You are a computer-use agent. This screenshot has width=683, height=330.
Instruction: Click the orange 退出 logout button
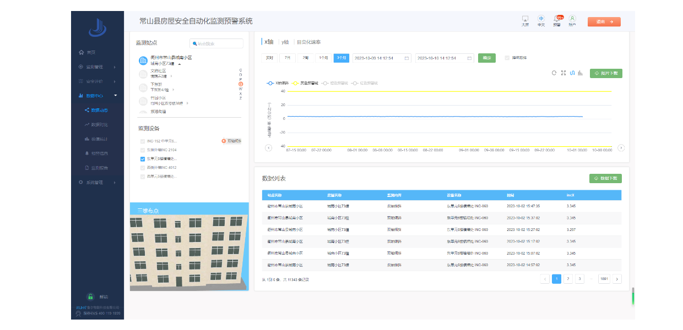coord(604,22)
